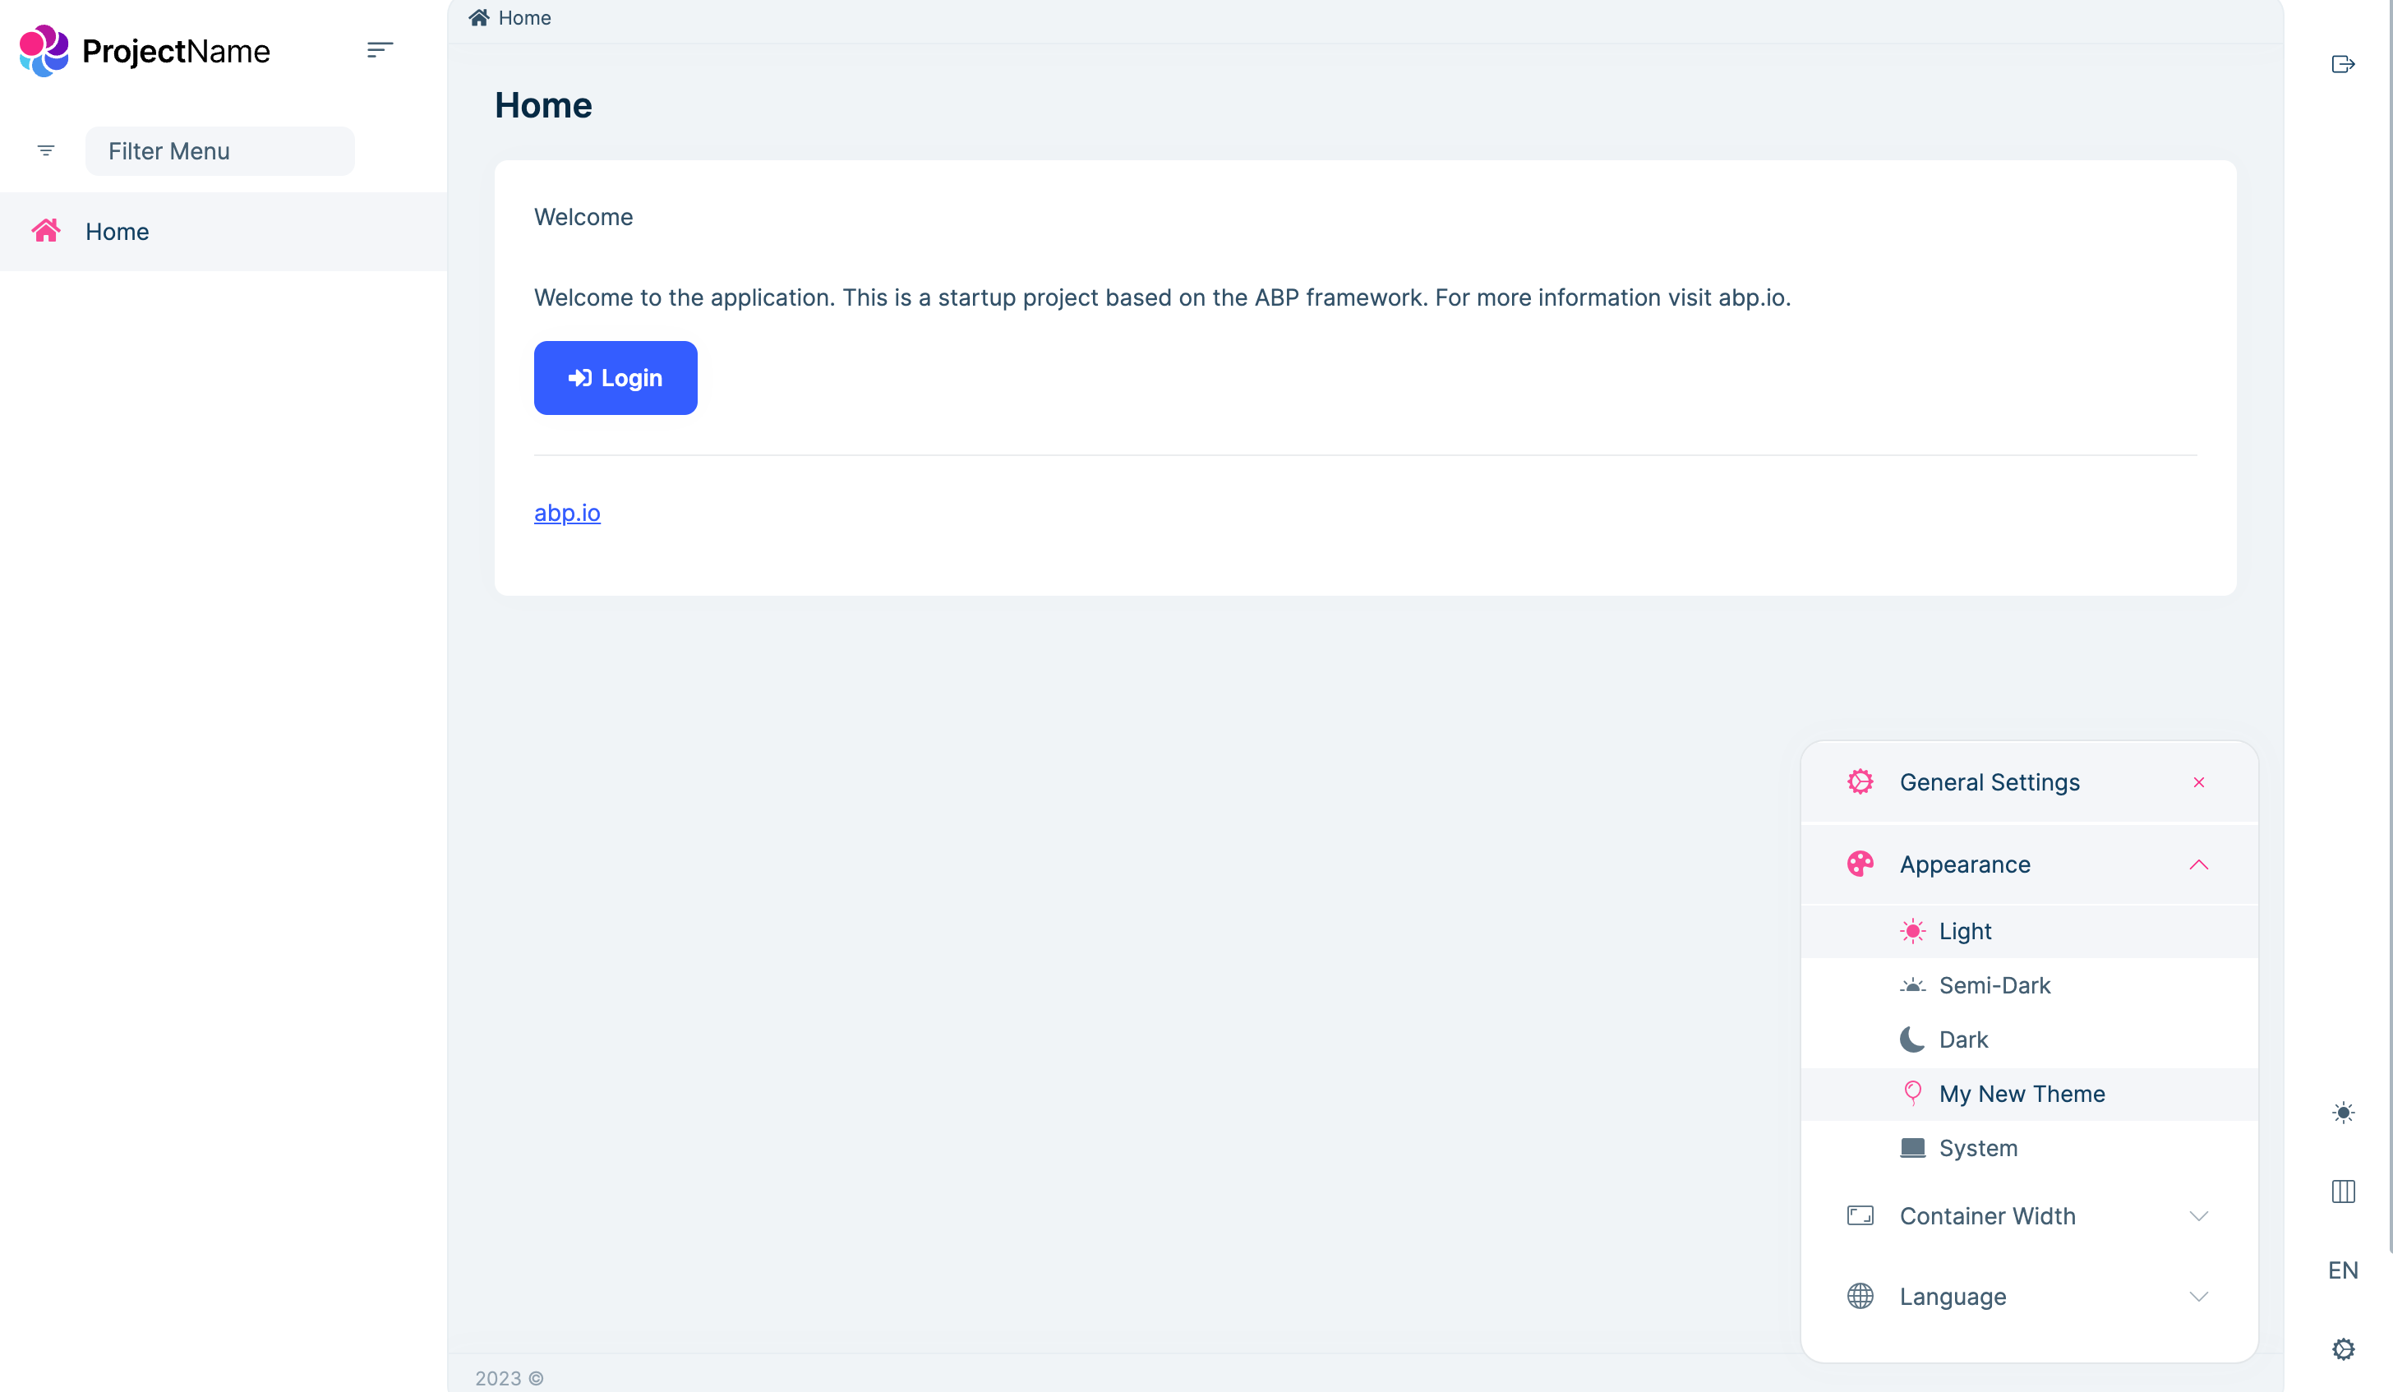Open the layout columns panel on right edge
The width and height of the screenshot is (2393, 1392).
pyautogui.click(x=2344, y=1191)
